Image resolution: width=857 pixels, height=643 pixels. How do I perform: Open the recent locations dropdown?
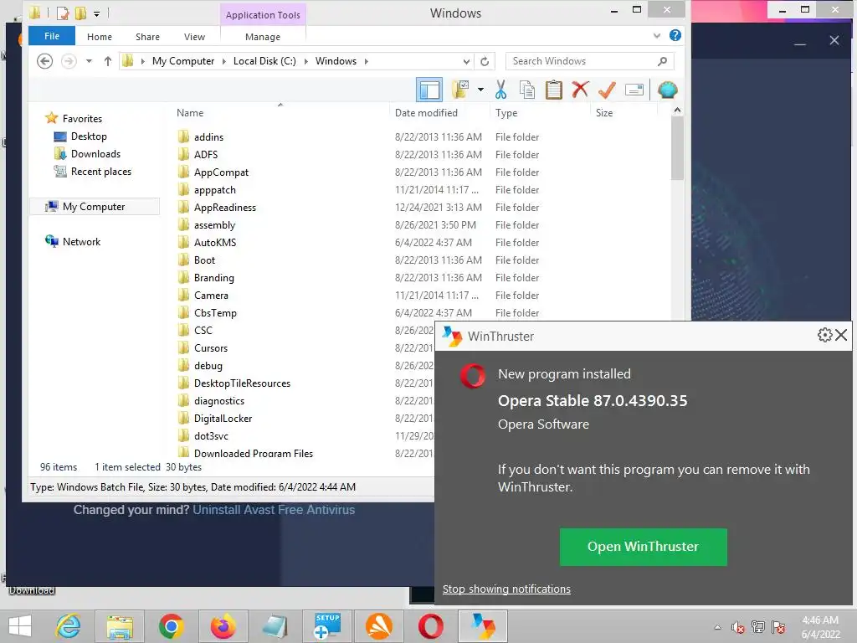89,60
